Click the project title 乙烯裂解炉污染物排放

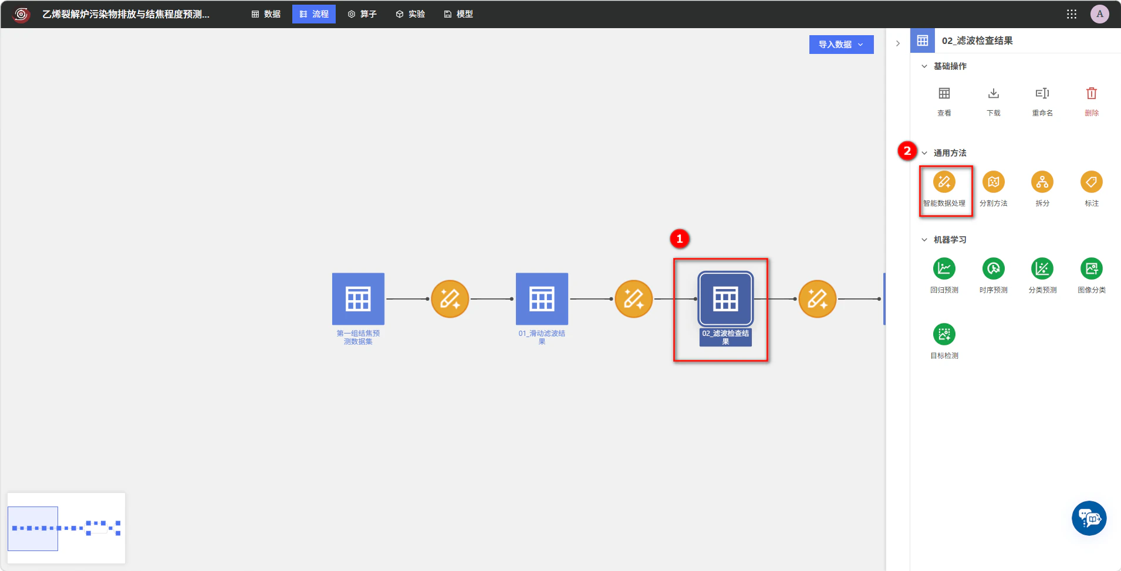(x=126, y=14)
